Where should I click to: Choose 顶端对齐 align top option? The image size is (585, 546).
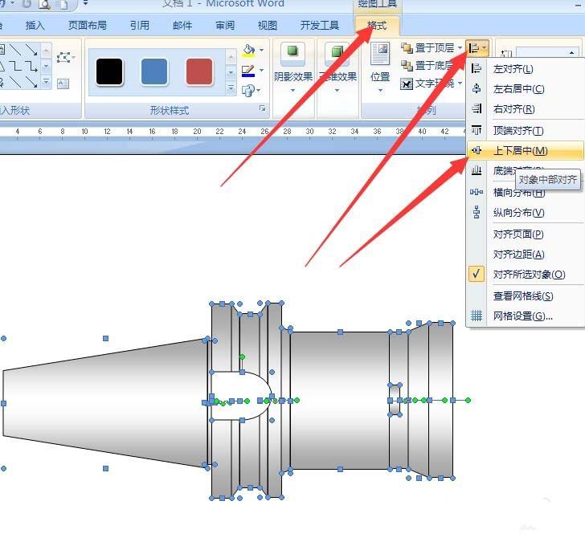coord(517,130)
